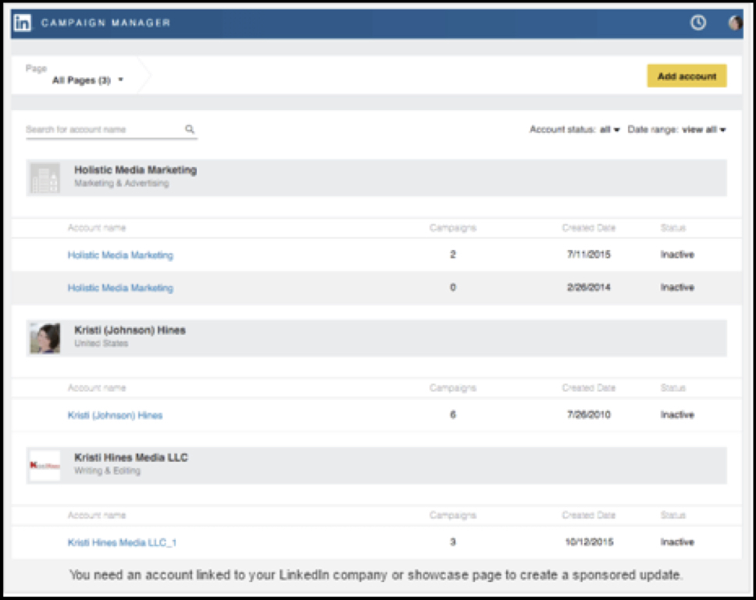Click the Kristi Hines Media LLC page header
The height and width of the screenshot is (600, 756).
tap(376, 466)
